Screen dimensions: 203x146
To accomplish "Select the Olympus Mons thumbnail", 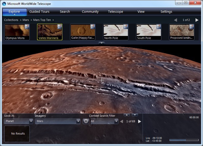I will point(17,32).
